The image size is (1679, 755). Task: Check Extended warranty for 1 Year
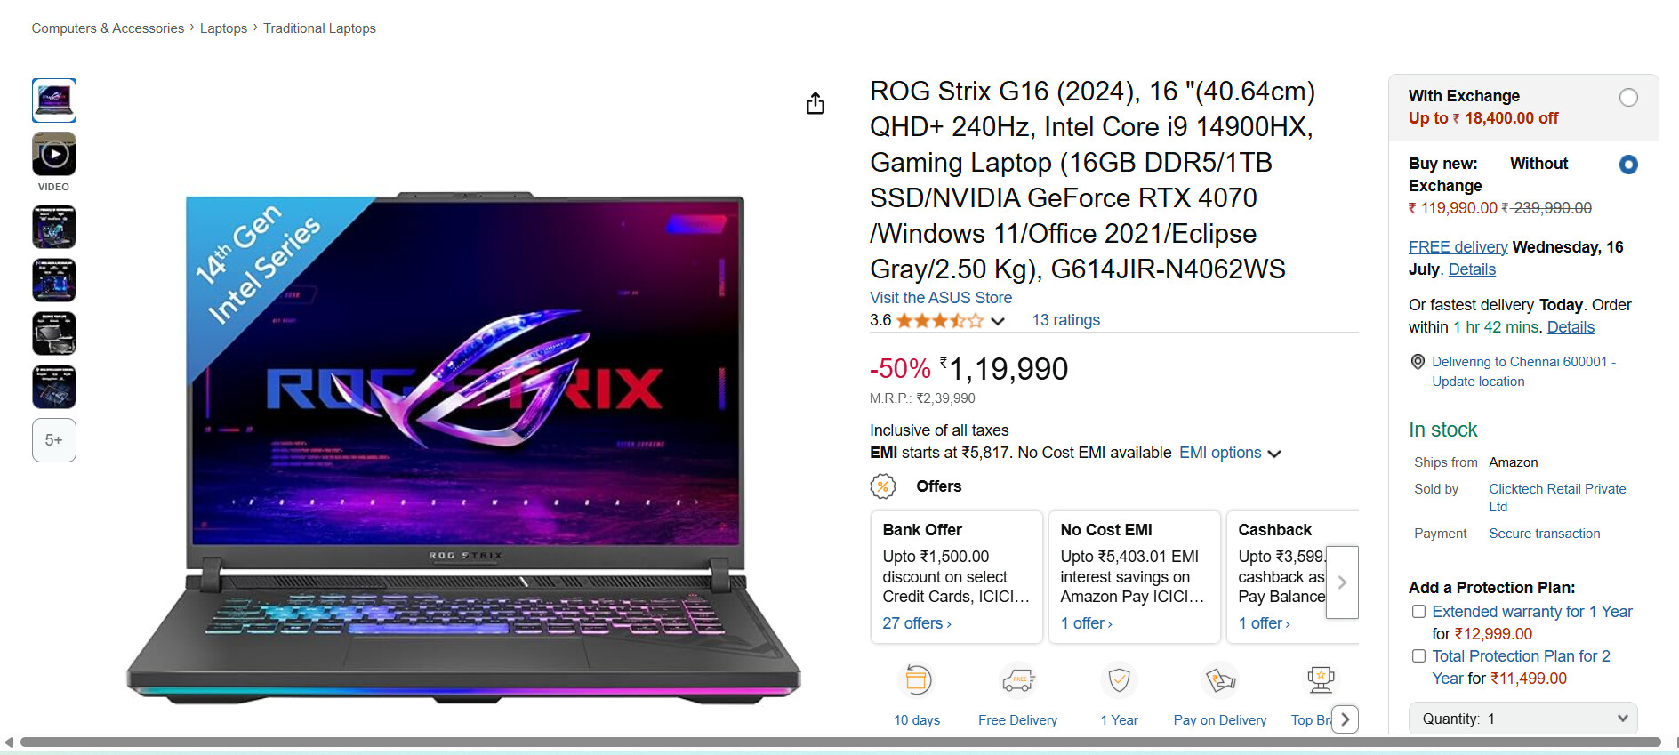(1419, 612)
